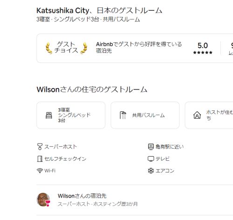Click the bed icon in bedroom card

click(49, 115)
